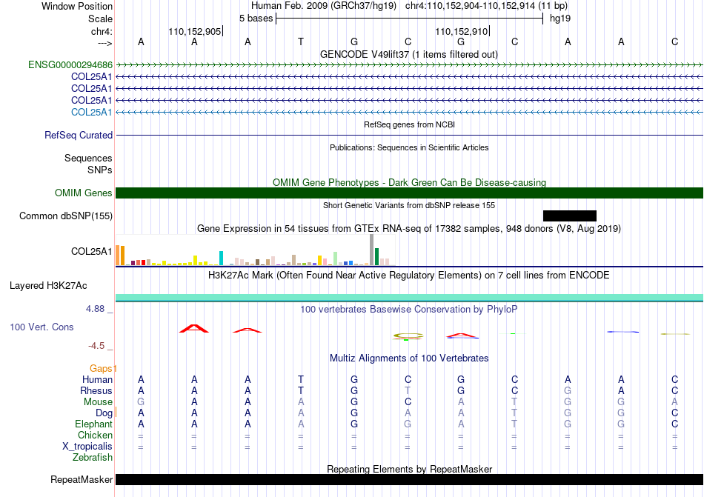This screenshot has width=704, height=497.
Task: Click the 4.88 PhyloP upper limit value
Action: point(96,309)
